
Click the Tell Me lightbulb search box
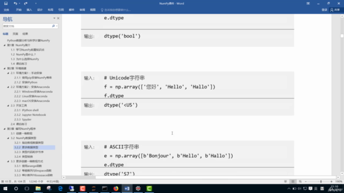[116, 10]
